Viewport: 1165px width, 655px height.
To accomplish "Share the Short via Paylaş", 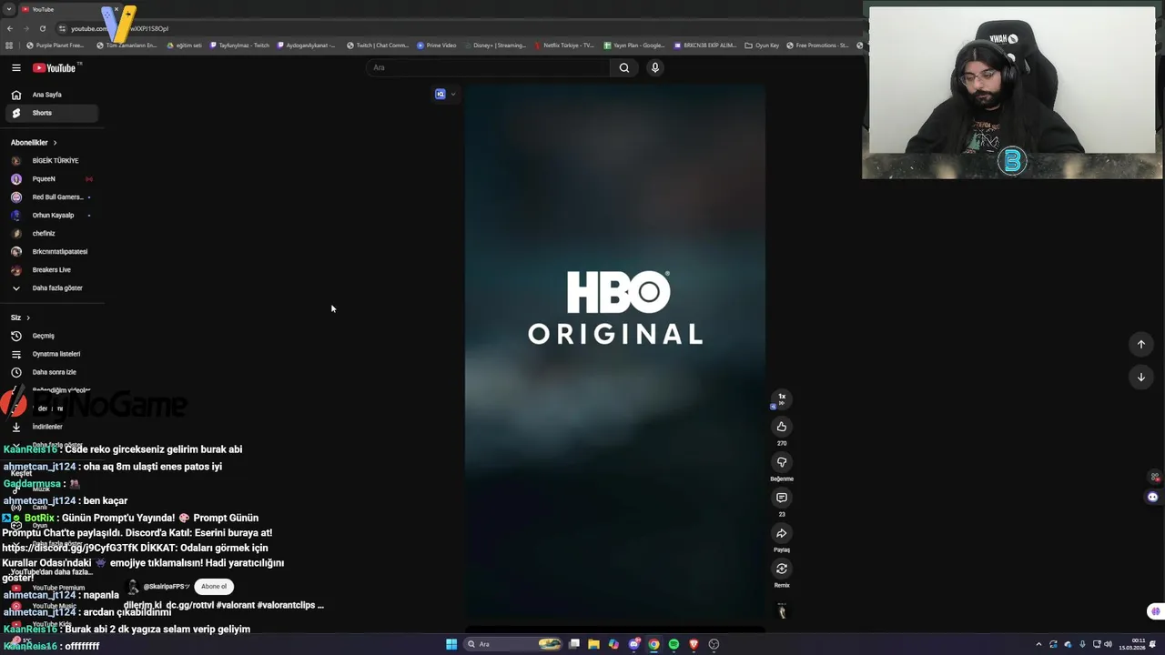I will coord(781,533).
